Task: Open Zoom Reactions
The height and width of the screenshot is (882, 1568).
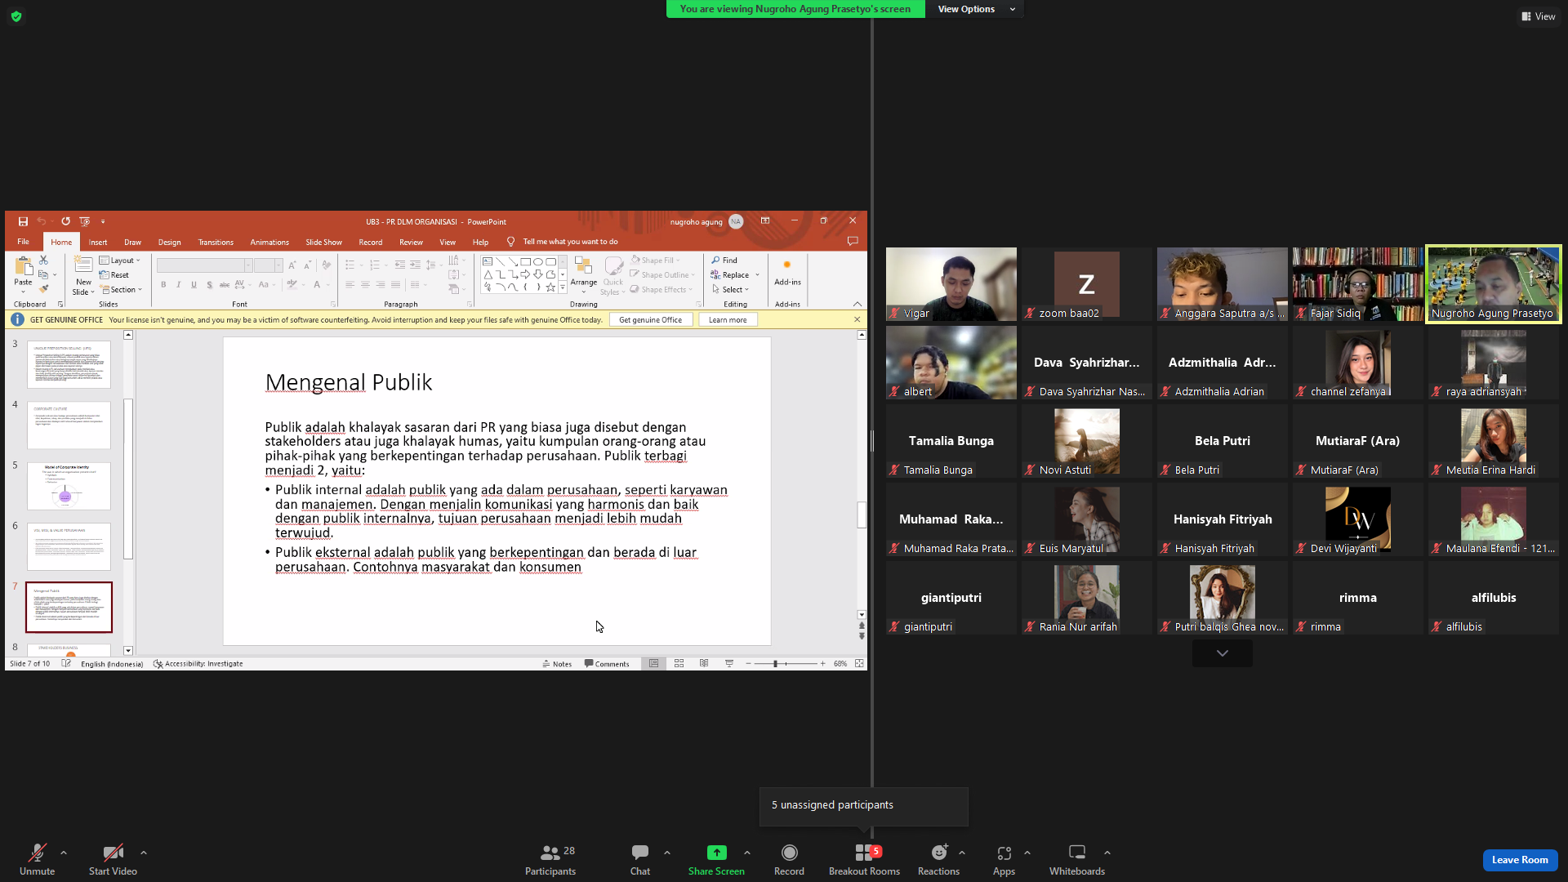Action: coord(938,860)
